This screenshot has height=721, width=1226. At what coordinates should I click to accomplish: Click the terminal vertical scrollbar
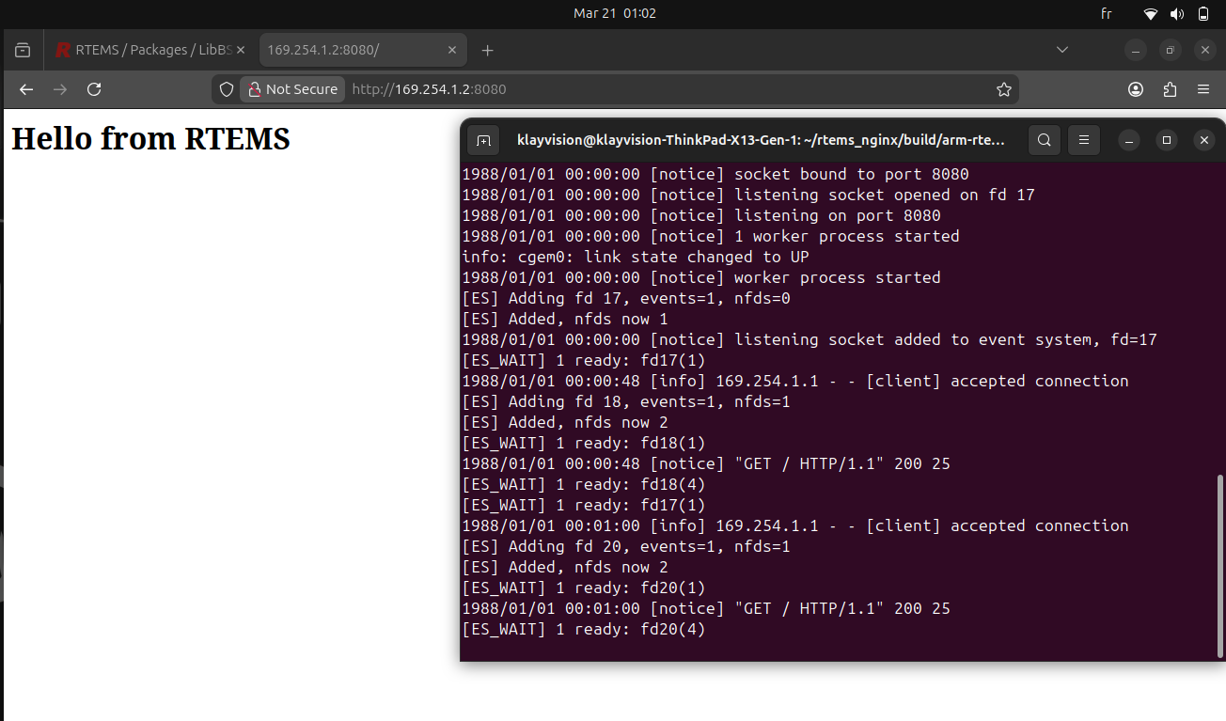coord(1220,564)
